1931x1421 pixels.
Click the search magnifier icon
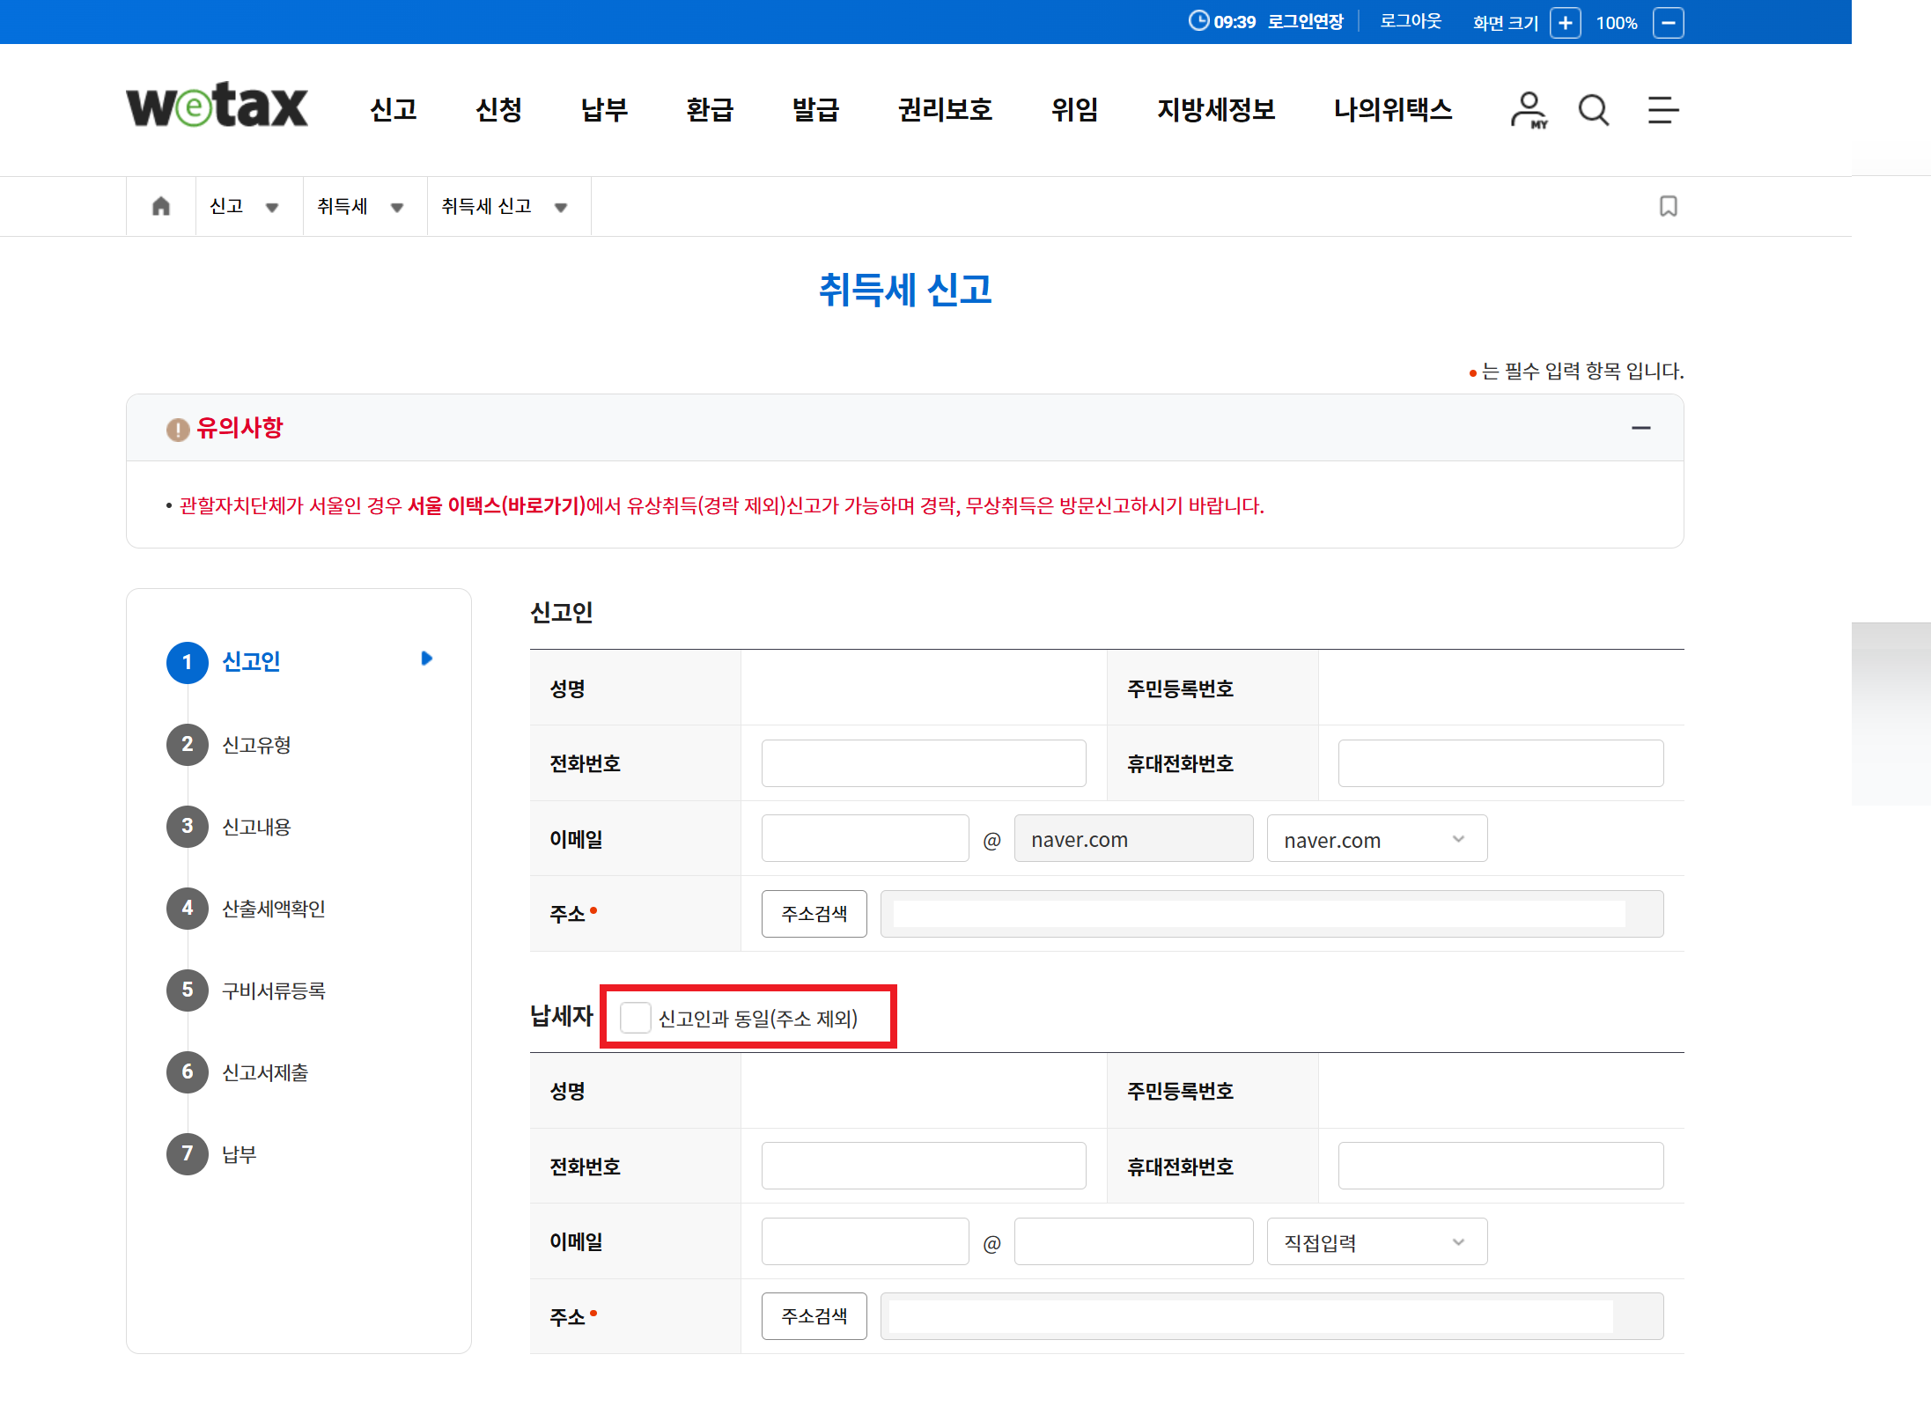click(x=1593, y=110)
